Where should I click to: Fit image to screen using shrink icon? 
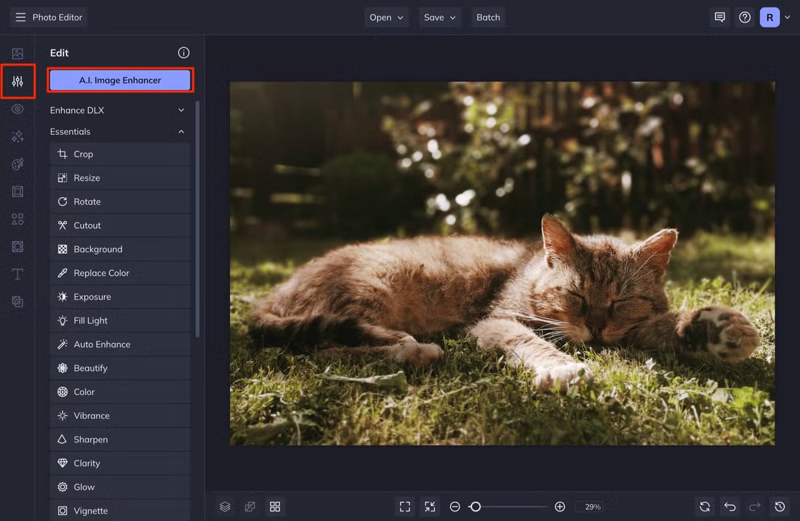[x=430, y=507]
